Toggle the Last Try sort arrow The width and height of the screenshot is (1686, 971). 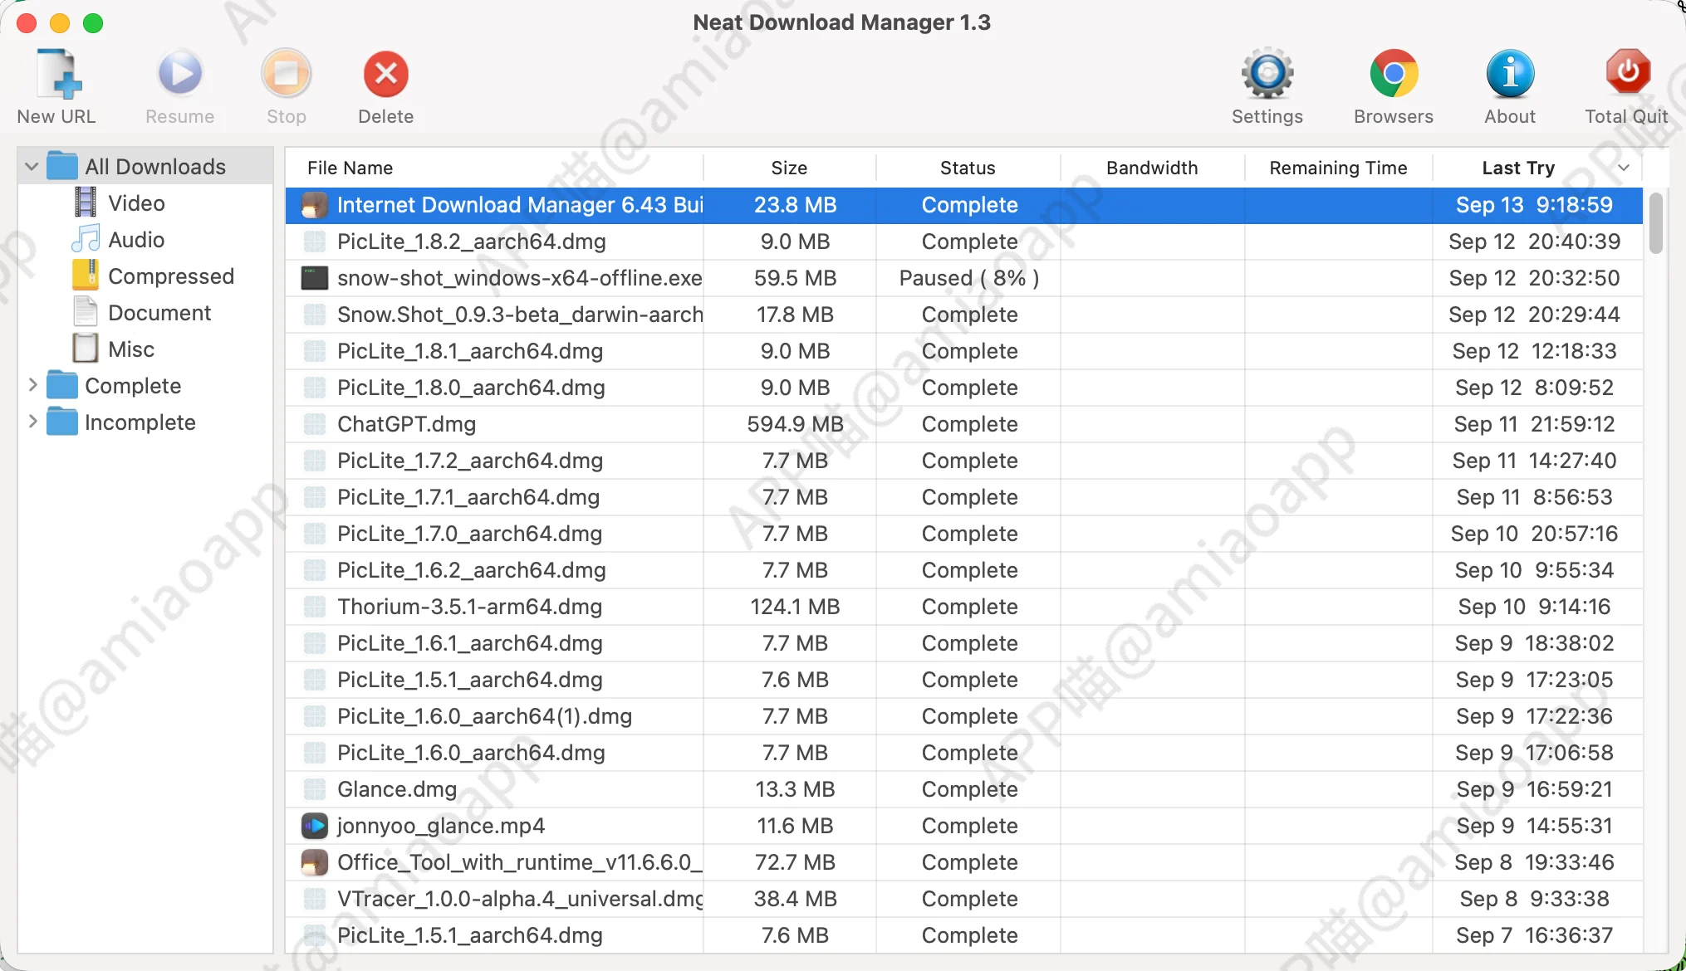[1624, 168]
